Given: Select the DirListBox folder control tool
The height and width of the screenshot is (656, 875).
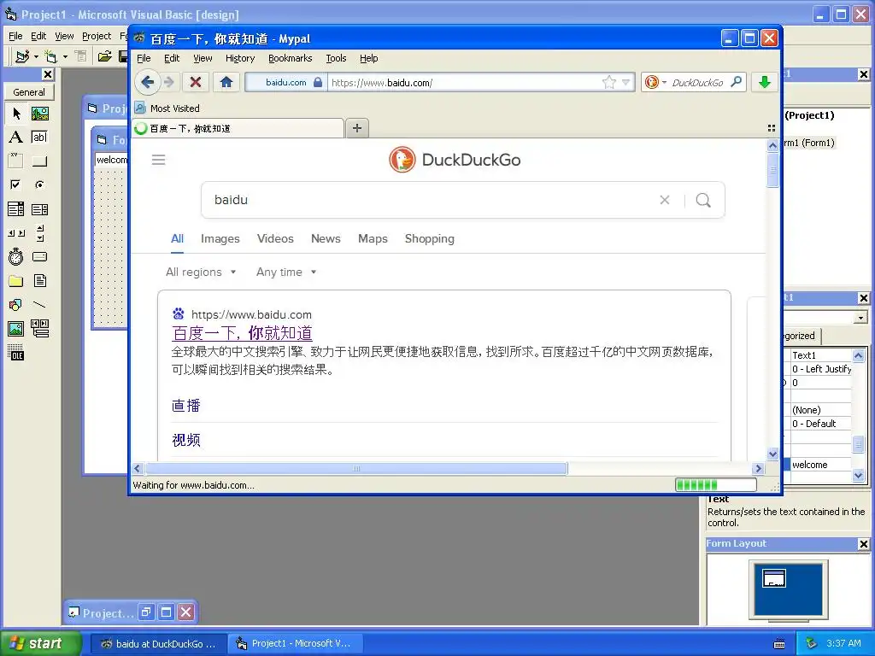Looking at the screenshot, I should [x=16, y=280].
